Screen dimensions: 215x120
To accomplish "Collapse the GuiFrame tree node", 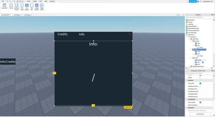I will 189,39.
